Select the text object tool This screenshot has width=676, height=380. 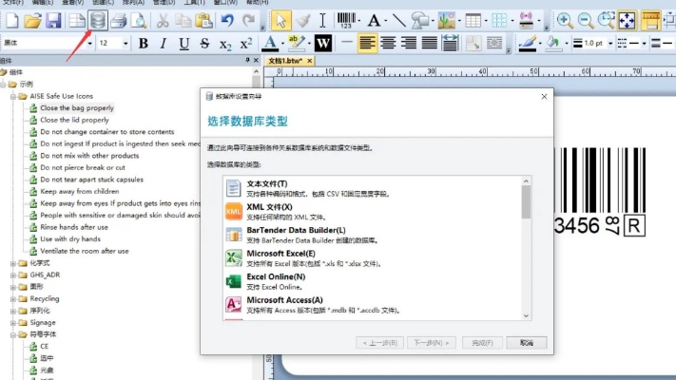[x=374, y=20]
